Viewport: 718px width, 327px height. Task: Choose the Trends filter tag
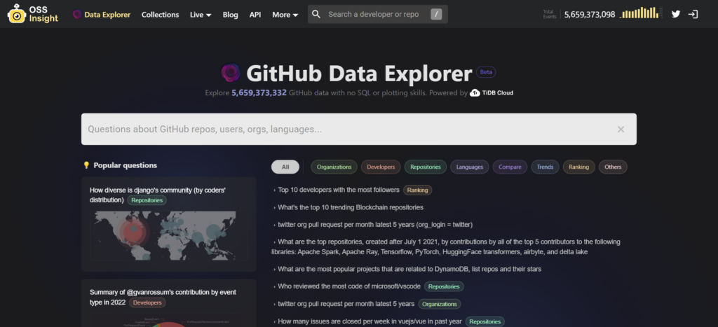[x=546, y=167]
